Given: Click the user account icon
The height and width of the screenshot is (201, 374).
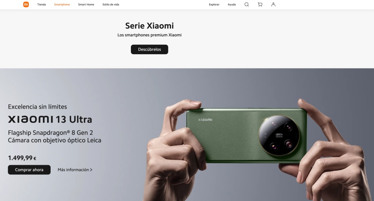Looking at the screenshot, I should point(273,4).
